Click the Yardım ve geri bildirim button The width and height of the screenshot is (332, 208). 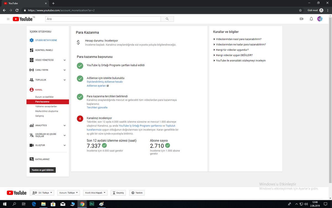43,170
